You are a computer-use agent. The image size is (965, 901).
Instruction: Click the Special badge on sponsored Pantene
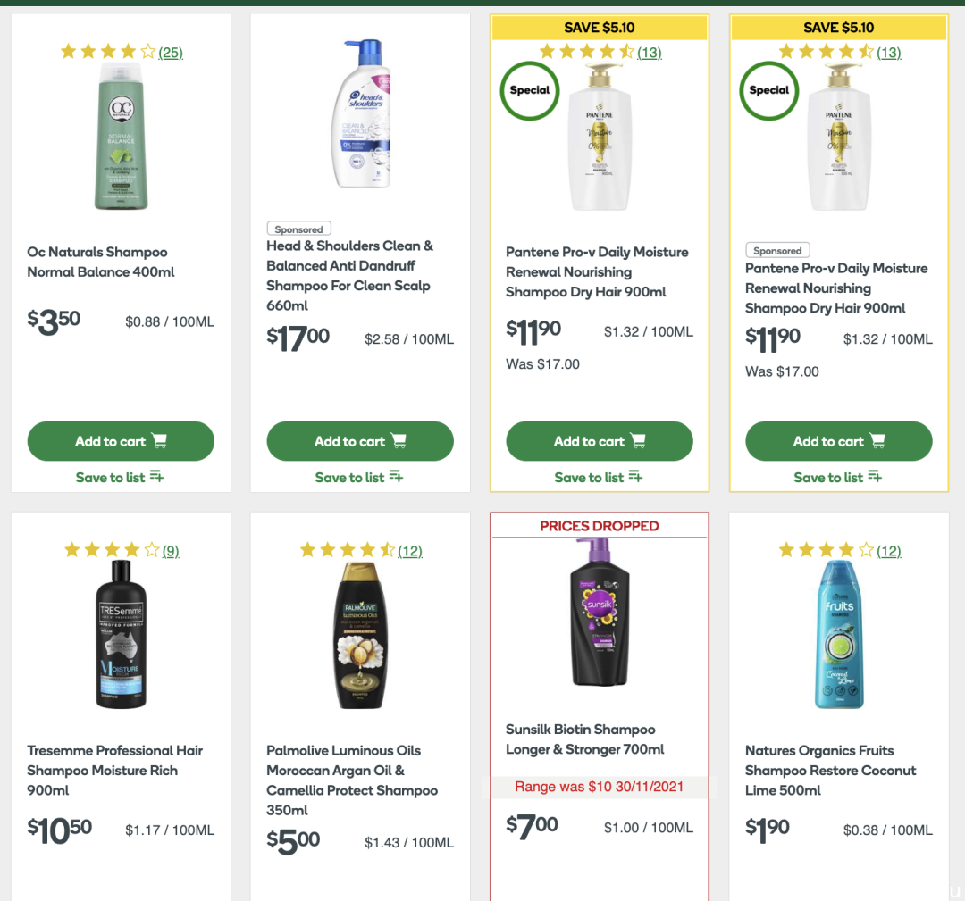[768, 90]
